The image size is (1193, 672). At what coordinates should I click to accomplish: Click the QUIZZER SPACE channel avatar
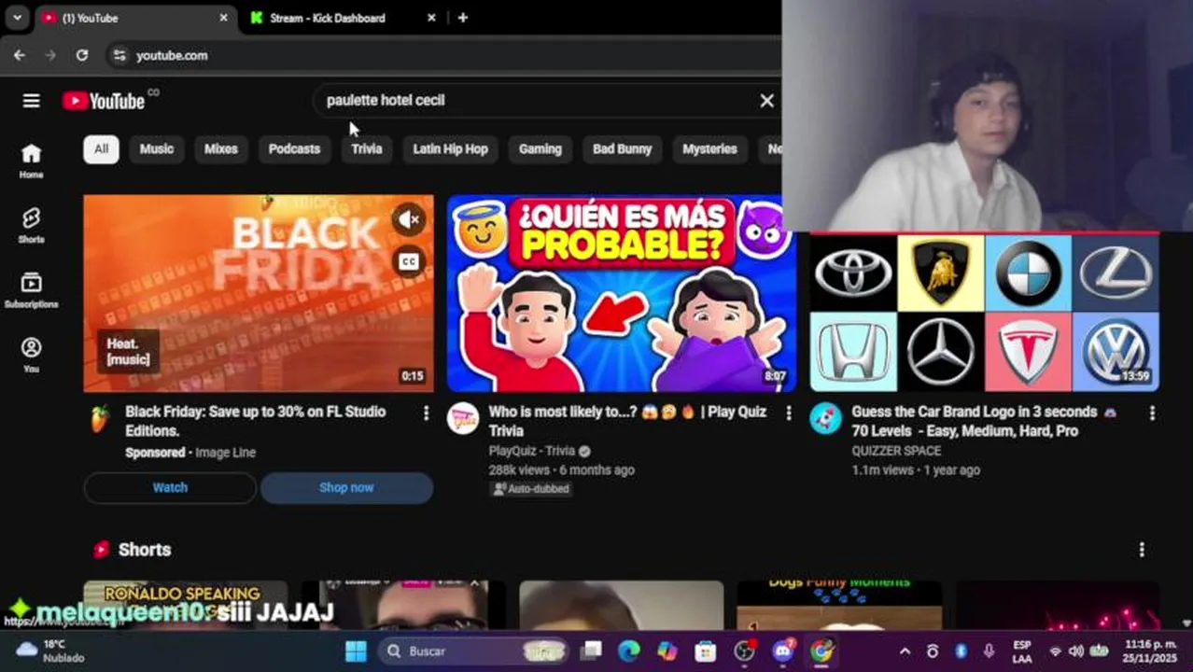[x=825, y=419]
